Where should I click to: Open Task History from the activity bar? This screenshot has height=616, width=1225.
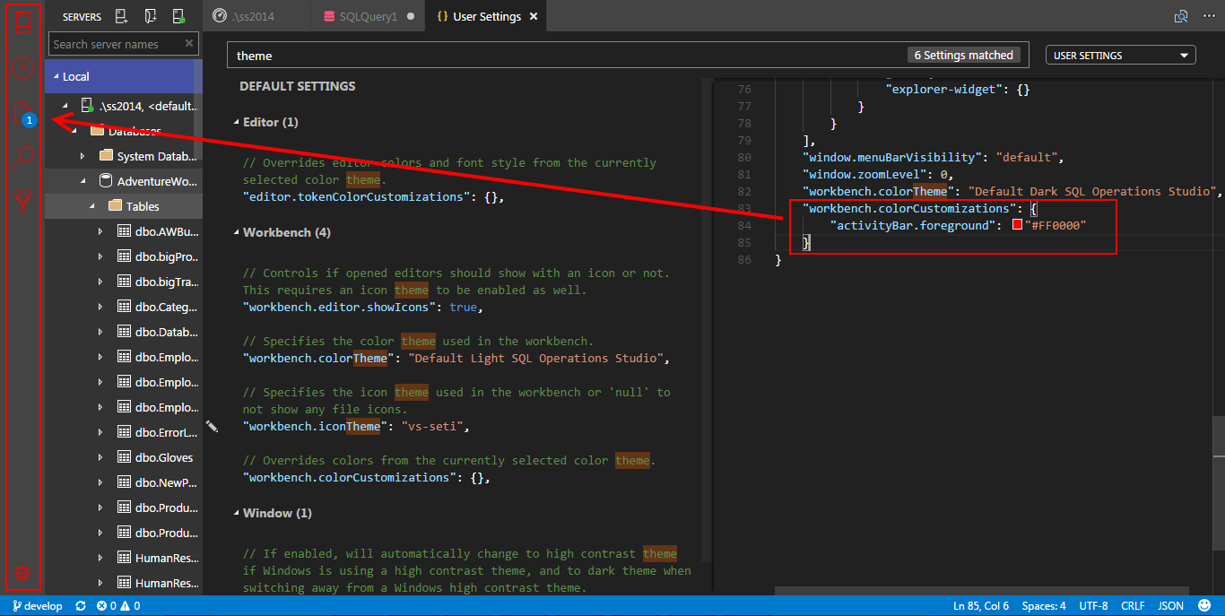coord(22,67)
